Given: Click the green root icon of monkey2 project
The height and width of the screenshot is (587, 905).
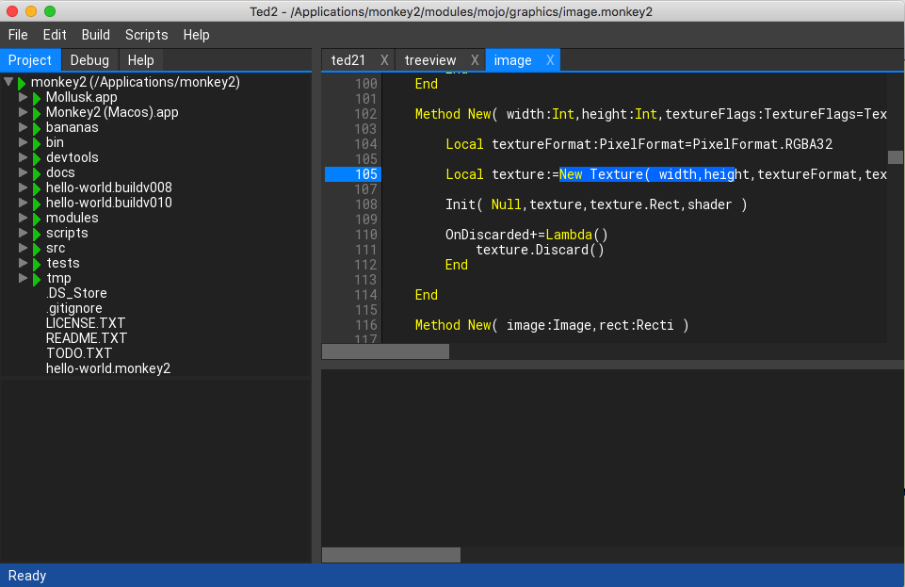Looking at the screenshot, I should coord(23,83).
